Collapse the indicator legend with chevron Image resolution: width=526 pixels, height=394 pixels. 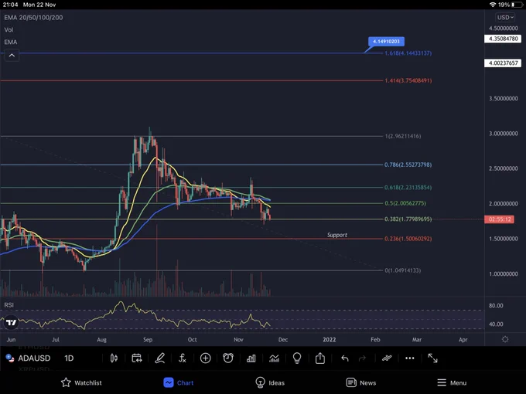(x=12, y=56)
